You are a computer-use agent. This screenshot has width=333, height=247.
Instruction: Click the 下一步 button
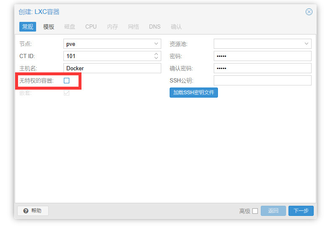click(301, 211)
